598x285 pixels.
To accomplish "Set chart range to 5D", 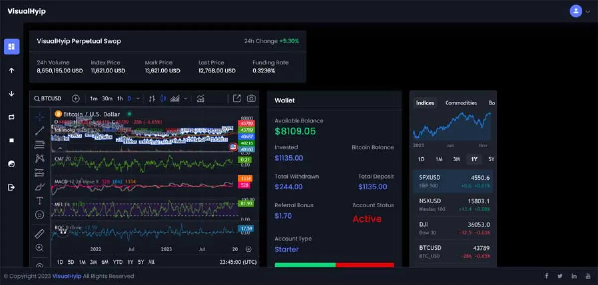I will pyautogui.click(x=71, y=262).
